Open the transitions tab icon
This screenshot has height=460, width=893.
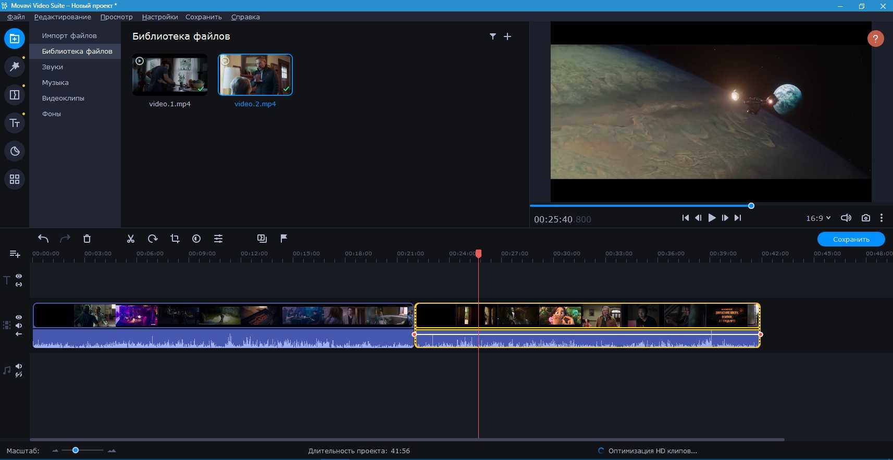coord(15,95)
